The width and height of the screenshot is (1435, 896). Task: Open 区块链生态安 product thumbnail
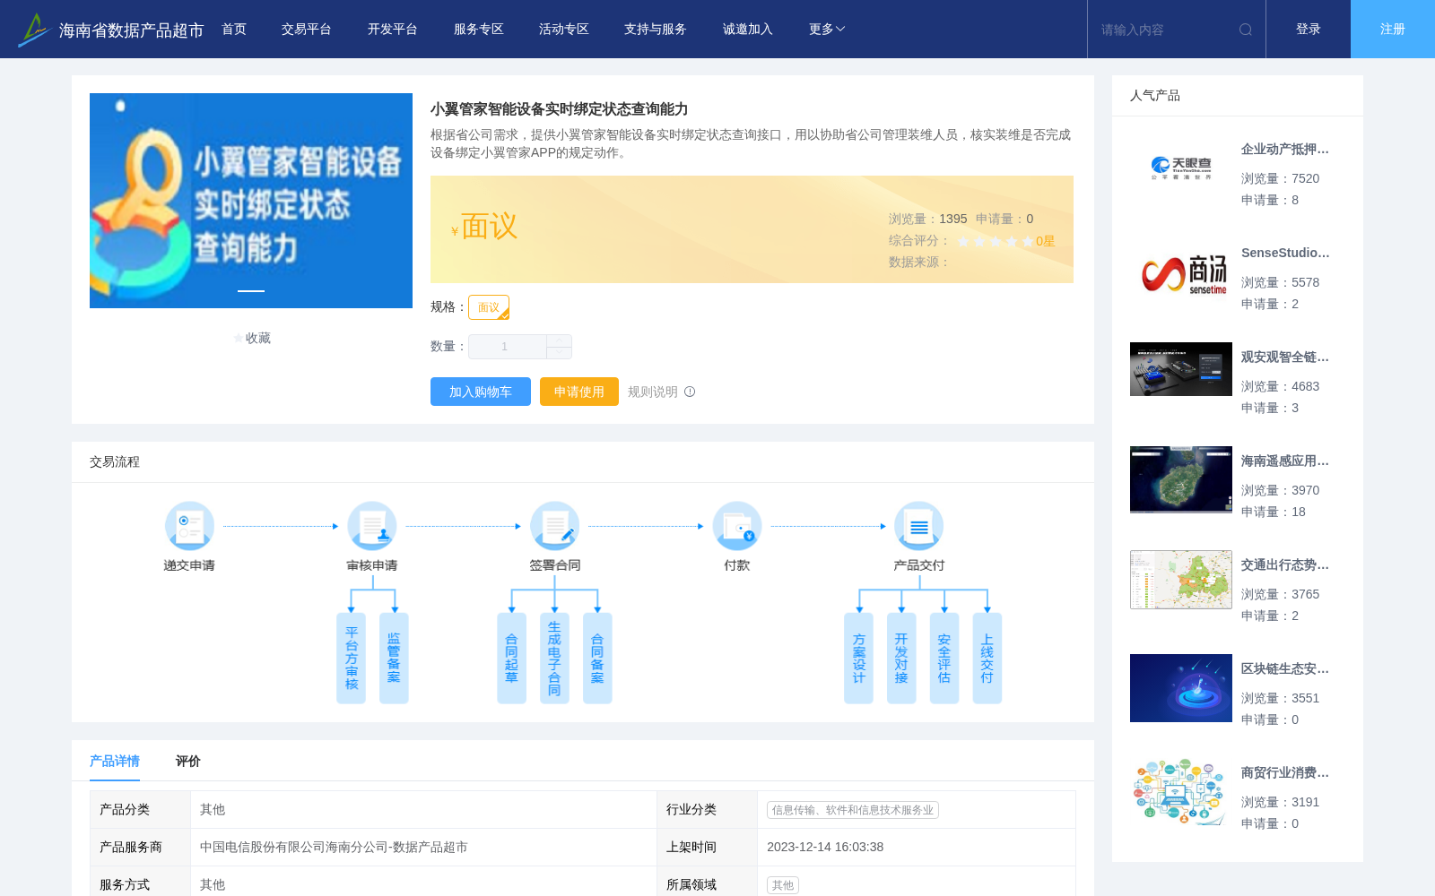[x=1181, y=688]
